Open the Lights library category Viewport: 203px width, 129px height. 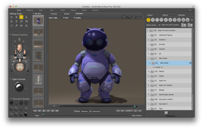175,20
